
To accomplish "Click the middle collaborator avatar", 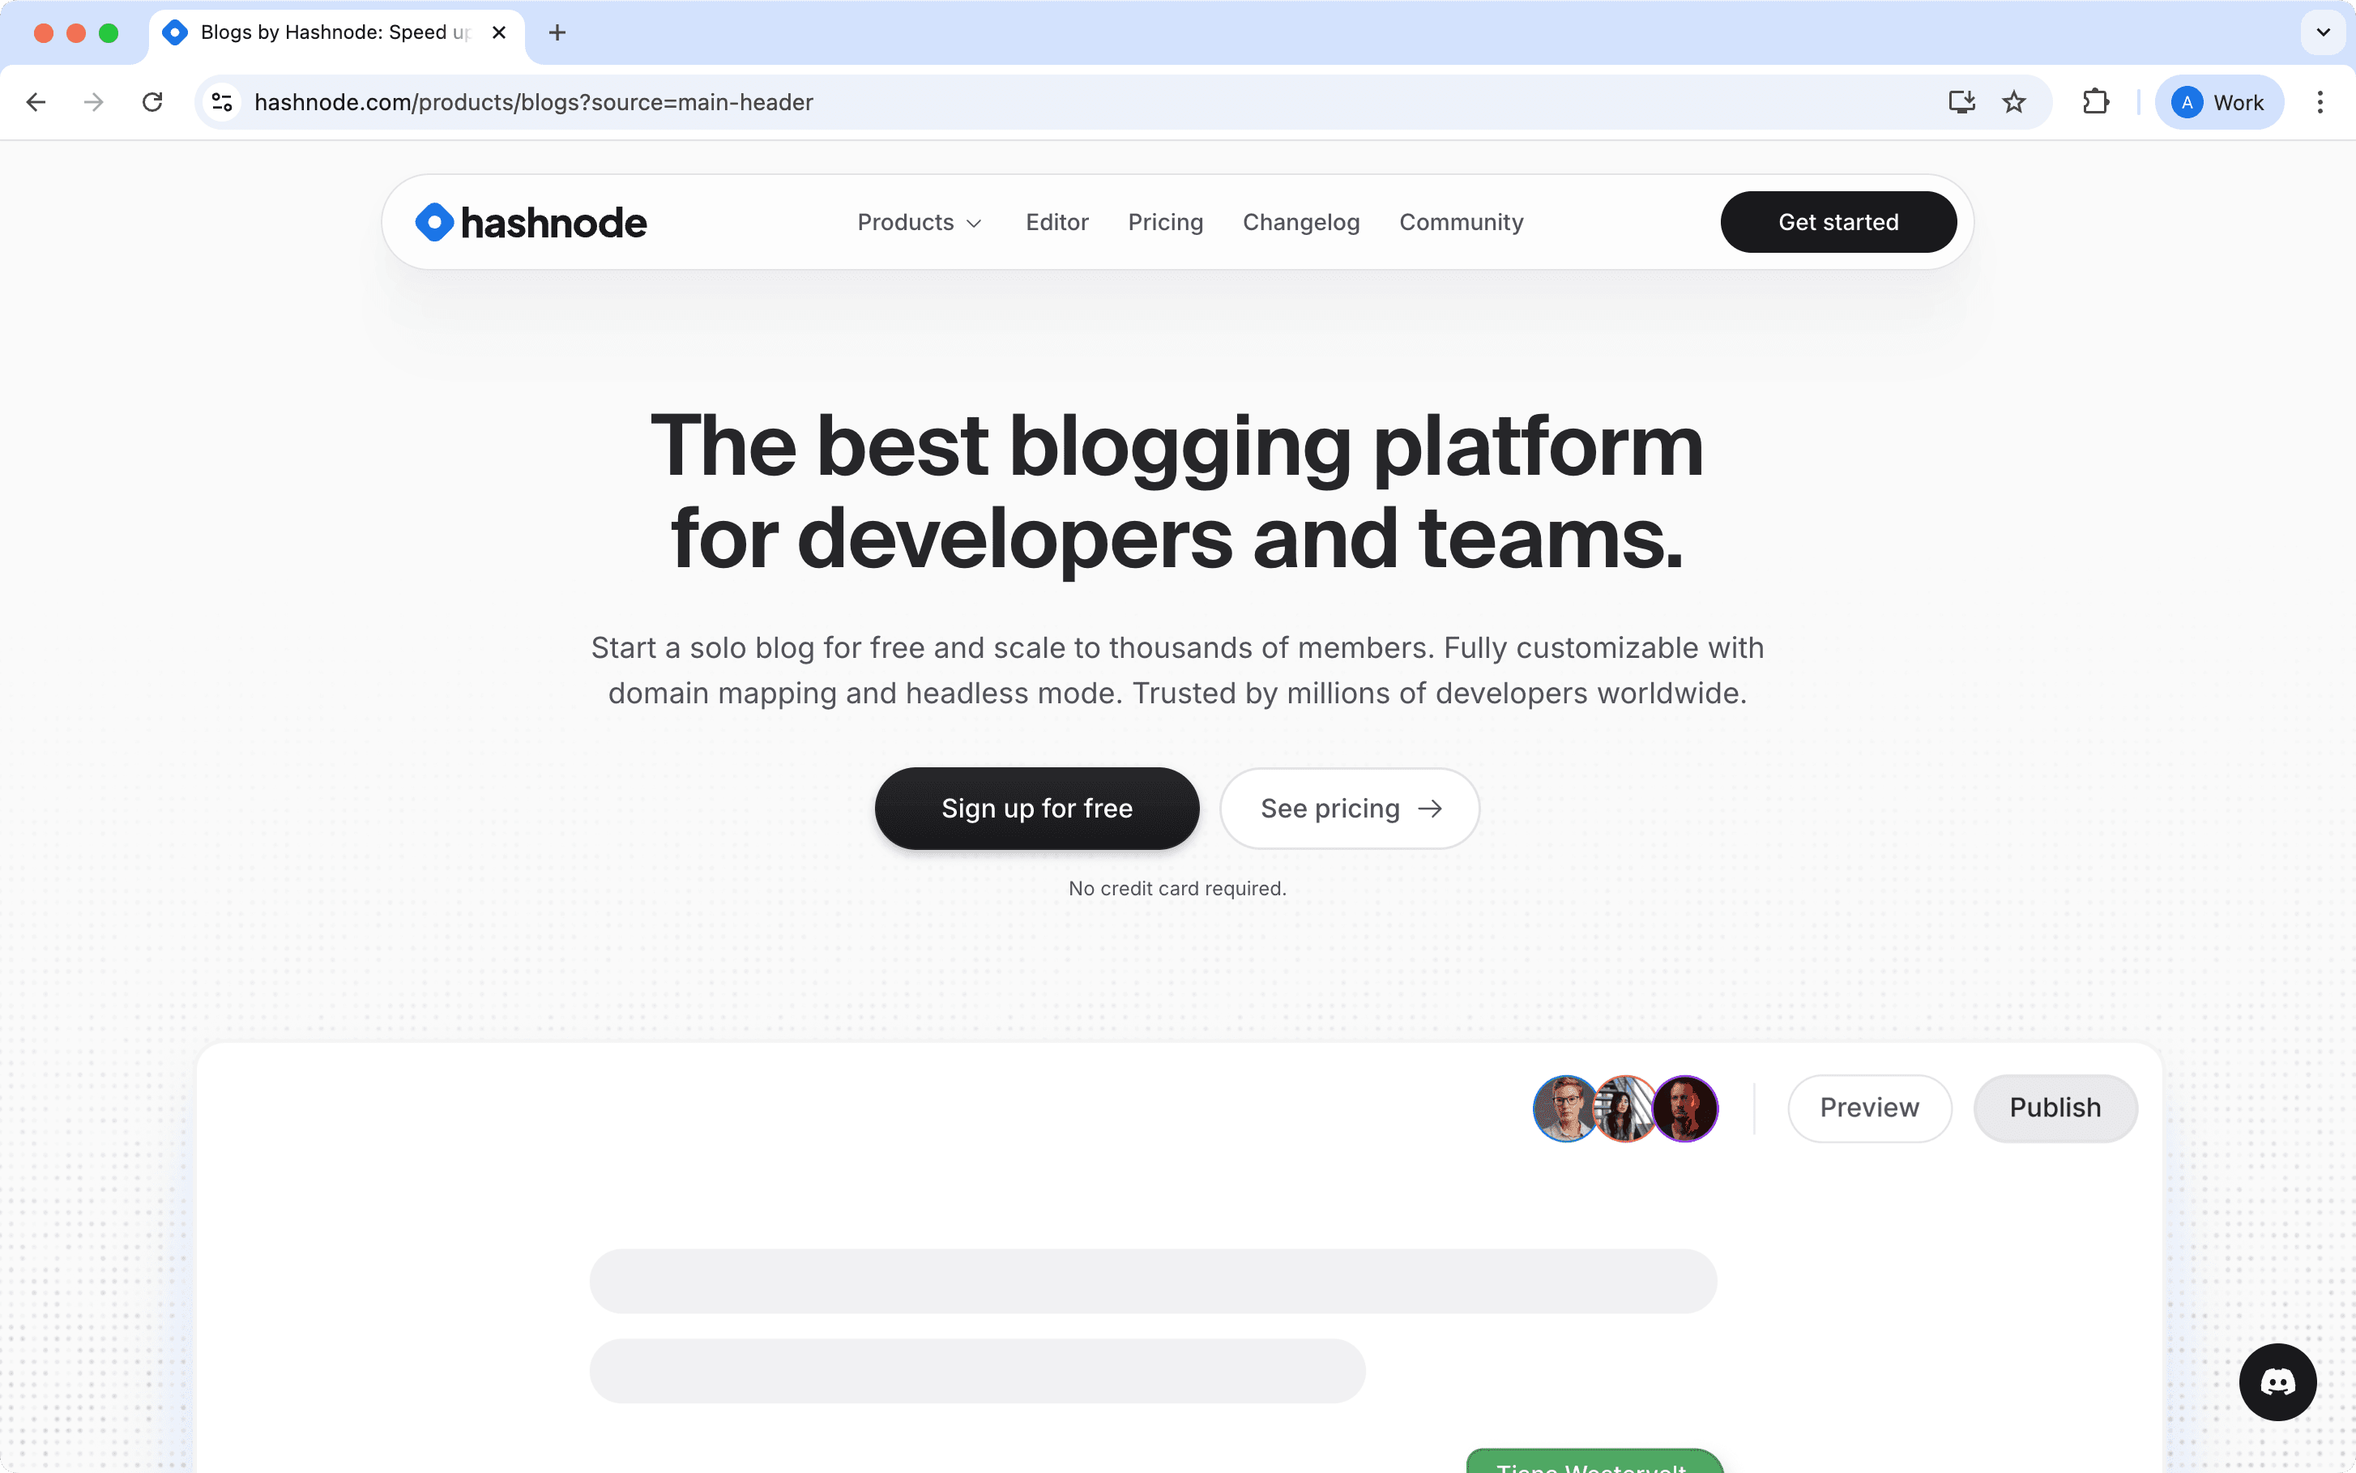I will [1624, 1108].
